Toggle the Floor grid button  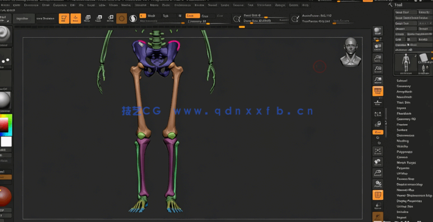point(377,103)
